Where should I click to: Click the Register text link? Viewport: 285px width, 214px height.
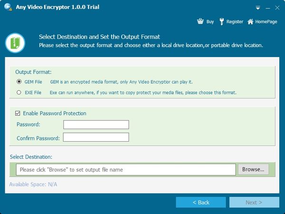pyautogui.click(x=235, y=22)
